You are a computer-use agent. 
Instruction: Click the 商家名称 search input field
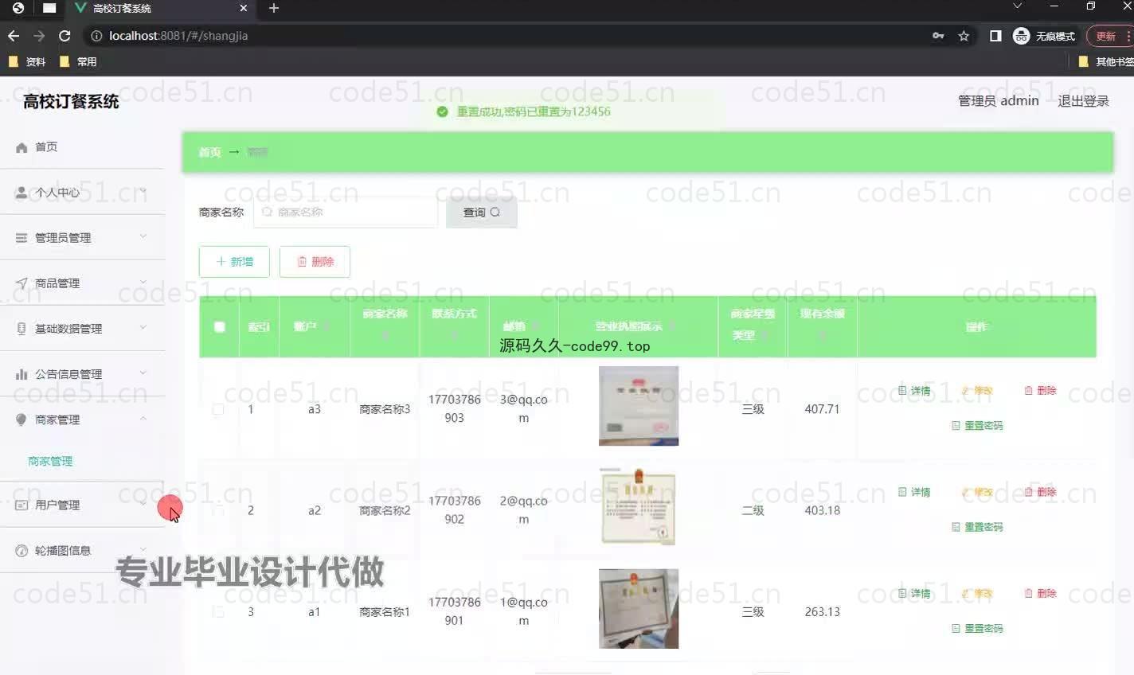[346, 213]
